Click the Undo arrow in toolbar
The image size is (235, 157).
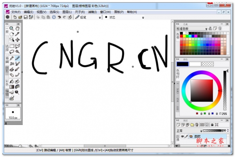click(60, 17)
